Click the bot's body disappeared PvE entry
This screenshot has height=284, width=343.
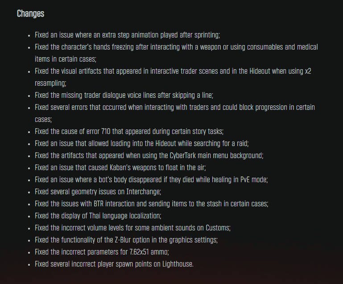(151, 180)
